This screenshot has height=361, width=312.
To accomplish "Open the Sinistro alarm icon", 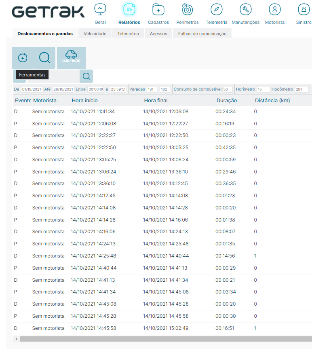I will [304, 10].
